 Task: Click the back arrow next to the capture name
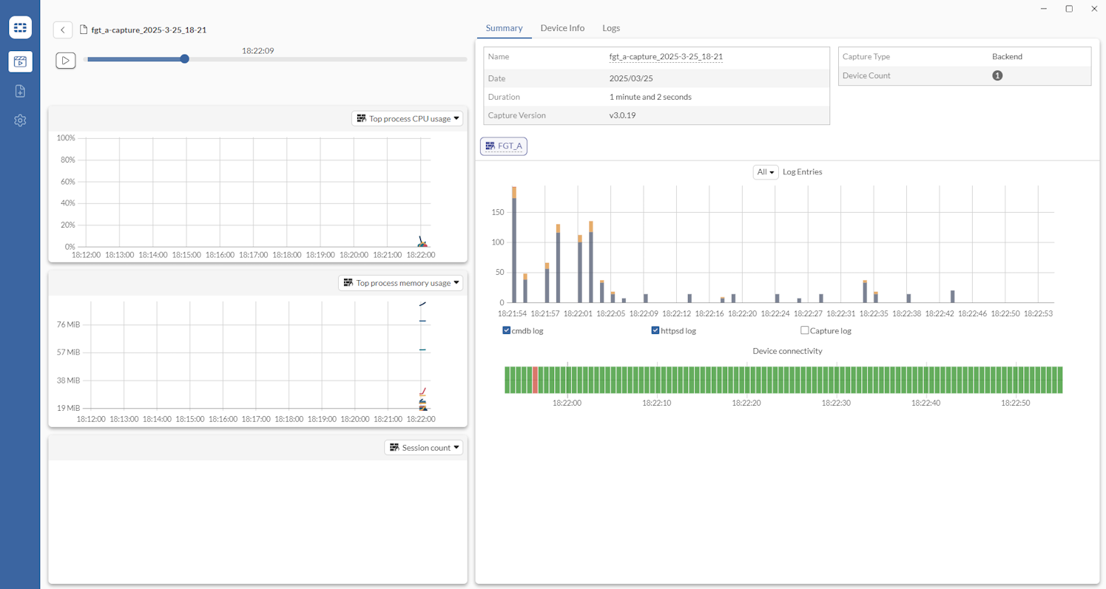click(x=63, y=30)
